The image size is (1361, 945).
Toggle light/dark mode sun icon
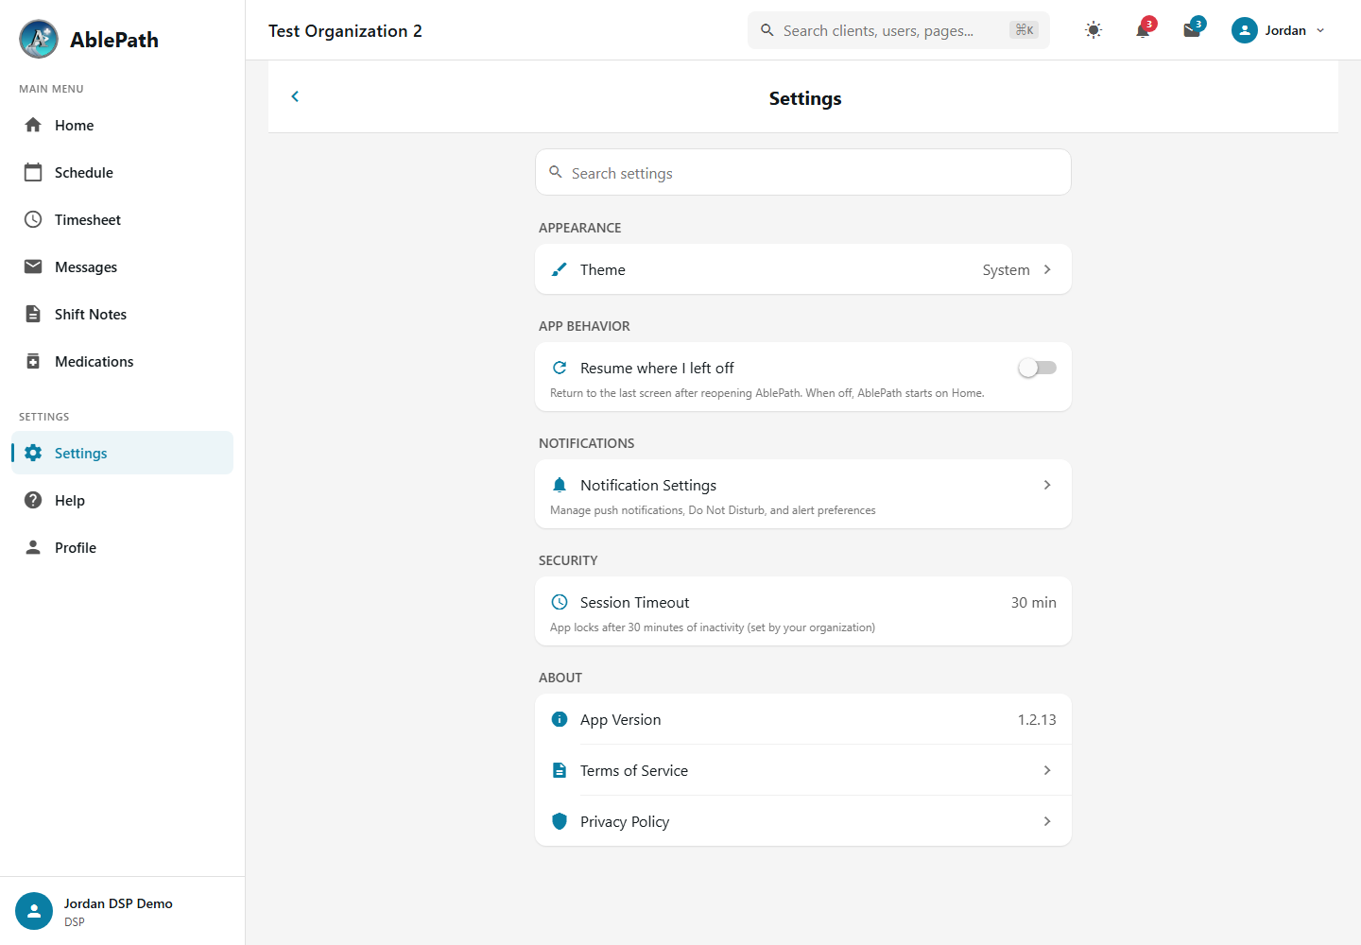click(x=1094, y=30)
